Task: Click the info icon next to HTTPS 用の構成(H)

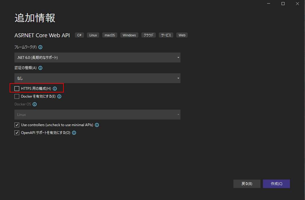Action: click(55, 89)
